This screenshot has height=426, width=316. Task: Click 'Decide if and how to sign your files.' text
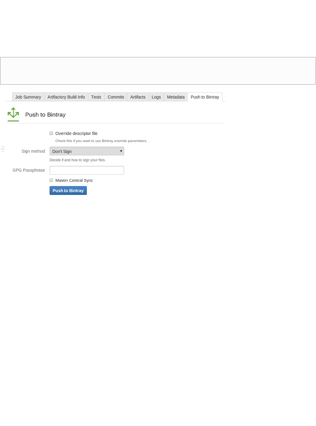(78, 160)
